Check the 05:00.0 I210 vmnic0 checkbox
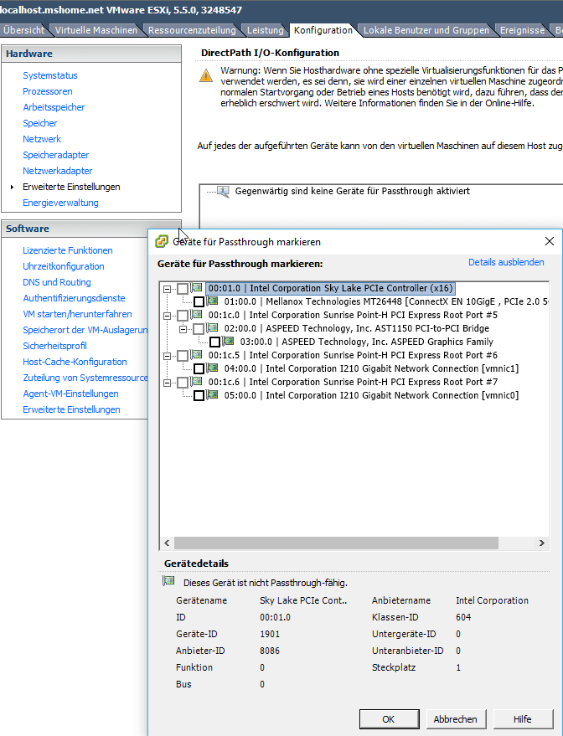563x736 pixels. pyautogui.click(x=199, y=396)
